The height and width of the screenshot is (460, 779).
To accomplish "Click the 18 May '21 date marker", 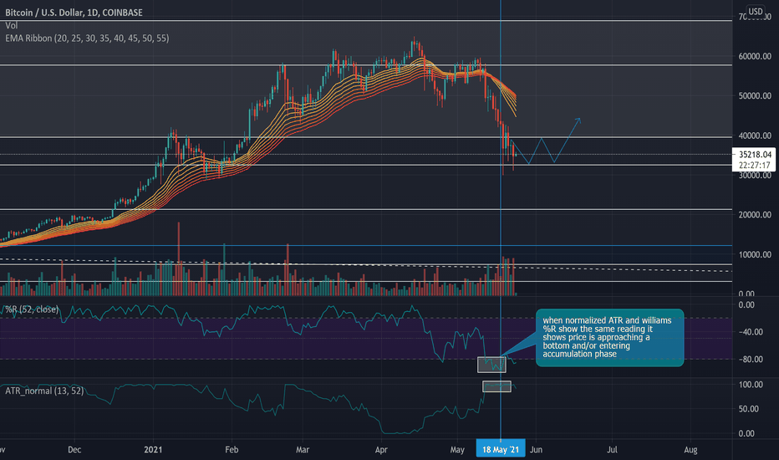I will pos(501,450).
